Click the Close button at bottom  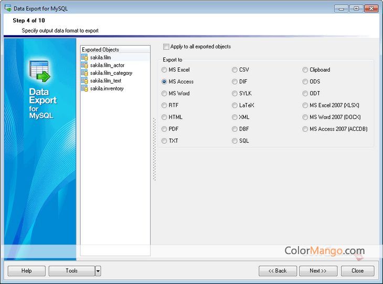tap(358, 271)
